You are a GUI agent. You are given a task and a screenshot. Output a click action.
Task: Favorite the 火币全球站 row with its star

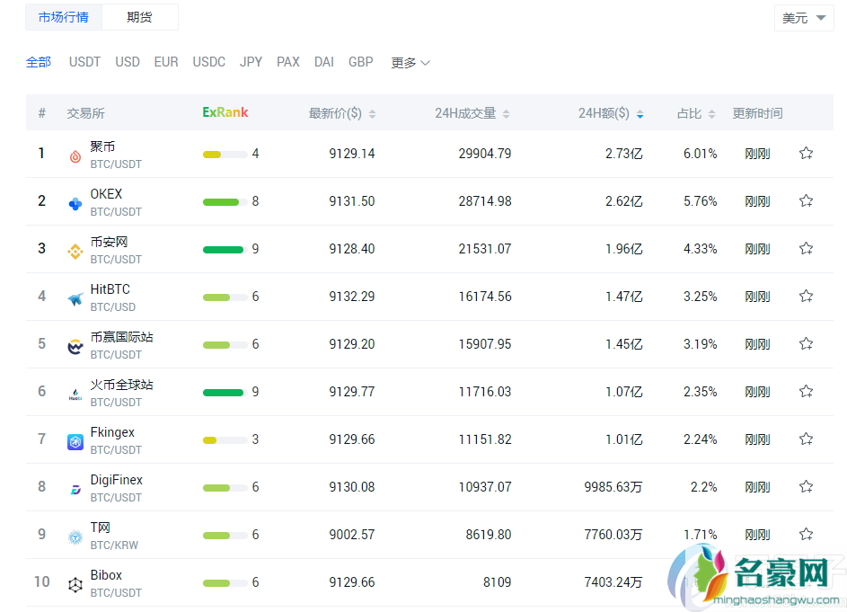click(806, 391)
